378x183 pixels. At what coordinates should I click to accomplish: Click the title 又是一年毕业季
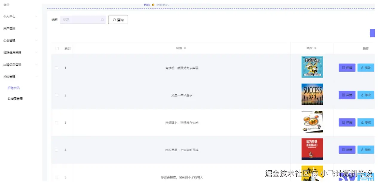[x=182, y=95]
